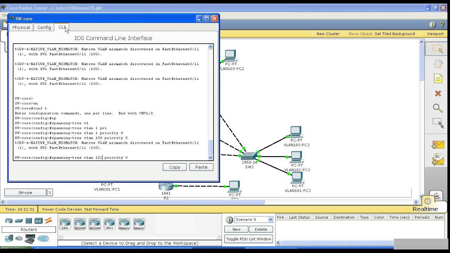The image size is (450, 253).
Task: Select the VLAN101-PC3 computer in workspace
Action: pos(297,178)
